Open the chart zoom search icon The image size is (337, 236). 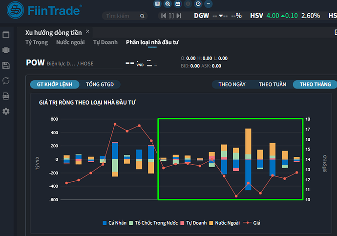click(168, 4)
